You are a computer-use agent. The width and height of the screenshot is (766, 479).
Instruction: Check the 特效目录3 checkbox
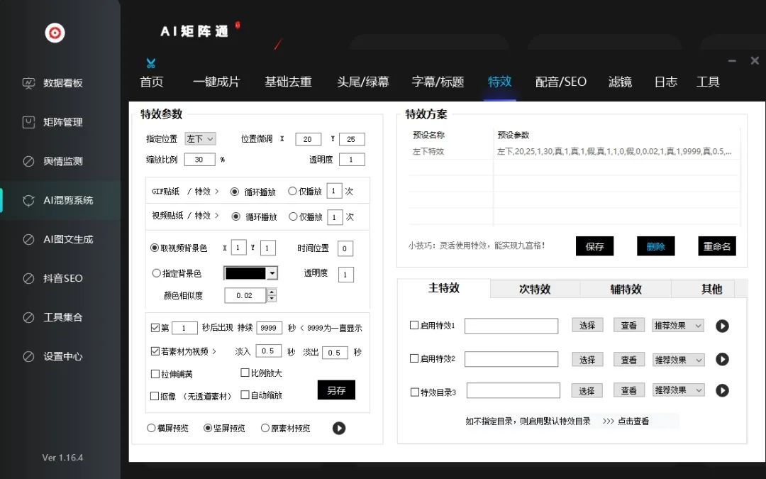(x=415, y=392)
